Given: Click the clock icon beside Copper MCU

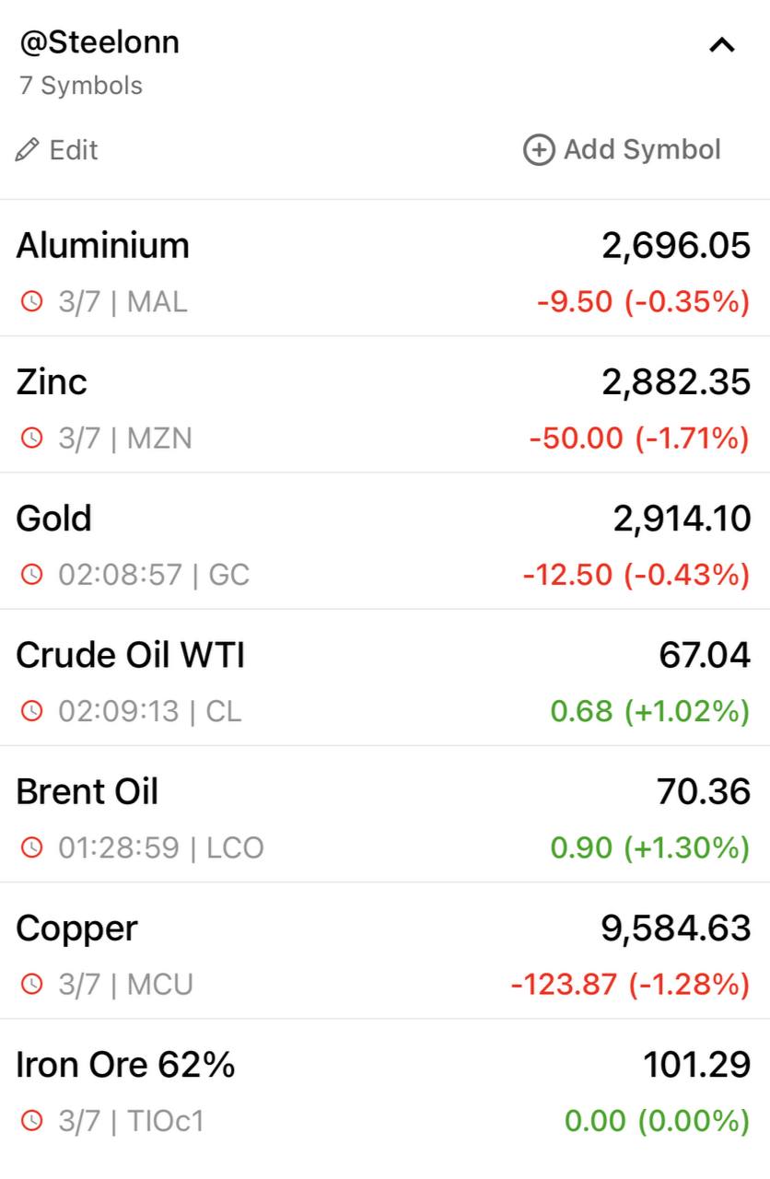Looking at the screenshot, I should pos(32,985).
